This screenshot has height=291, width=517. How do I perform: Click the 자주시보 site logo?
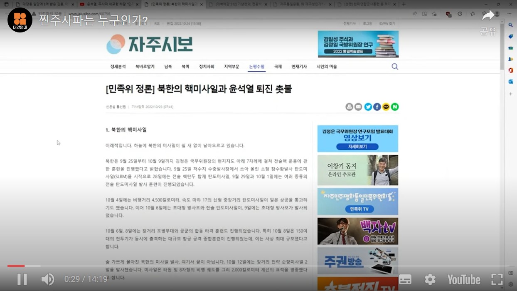150,44
